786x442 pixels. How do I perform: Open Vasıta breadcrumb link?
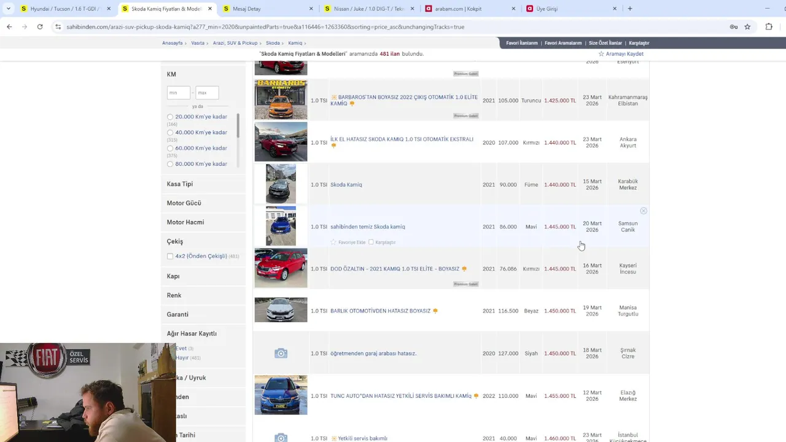[198, 43]
